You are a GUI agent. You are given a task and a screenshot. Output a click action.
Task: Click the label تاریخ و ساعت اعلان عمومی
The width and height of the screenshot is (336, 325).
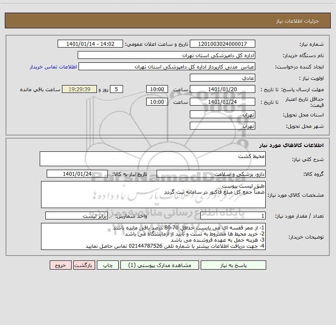point(156,44)
